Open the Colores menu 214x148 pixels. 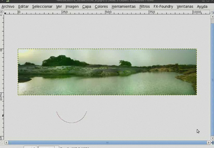click(x=101, y=6)
